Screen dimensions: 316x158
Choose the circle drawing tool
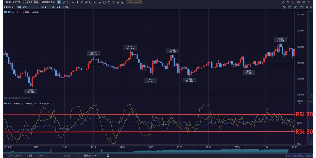(90, 2)
